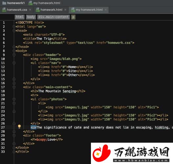Click the closing ul fold marker line 15
173x164 pixels.
coord(14,79)
